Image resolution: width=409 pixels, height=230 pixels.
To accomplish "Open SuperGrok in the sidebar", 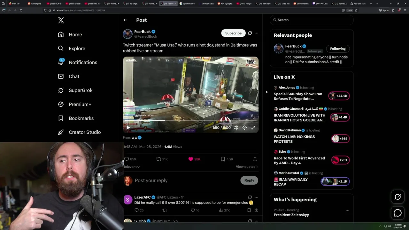I will click(75, 90).
